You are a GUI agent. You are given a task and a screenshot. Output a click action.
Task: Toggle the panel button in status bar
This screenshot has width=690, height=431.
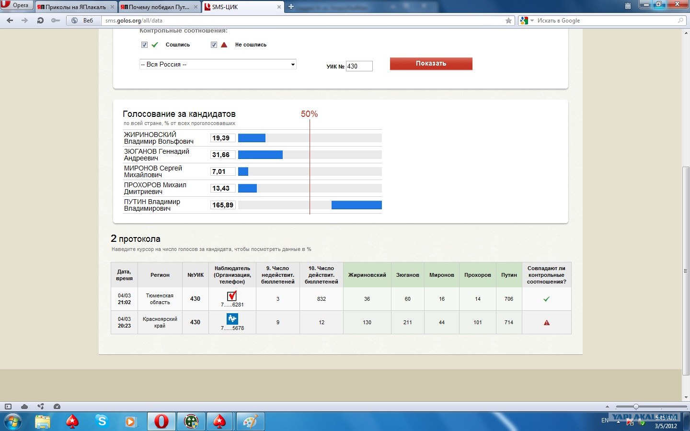click(8, 407)
